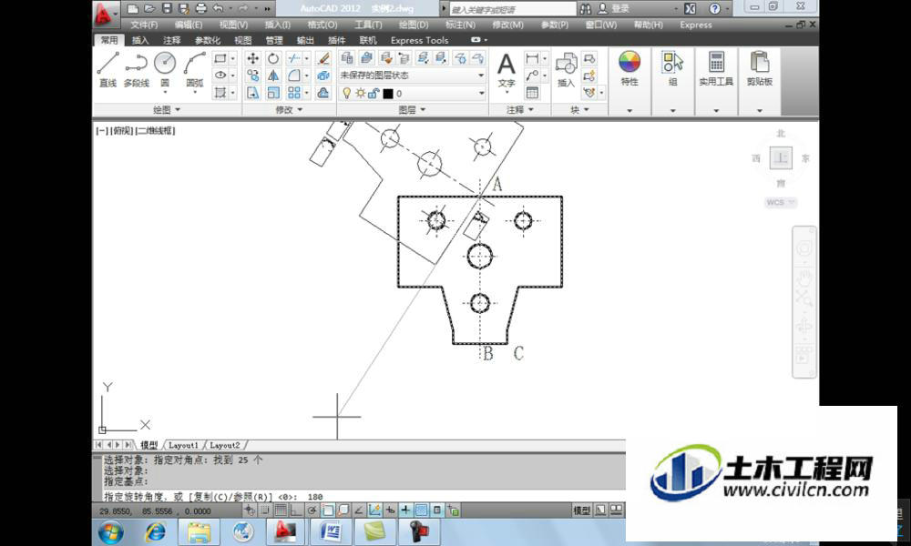Open the Clipboard (剪贴板) panel icon
The width and height of the screenshot is (911, 546).
tap(760, 68)
